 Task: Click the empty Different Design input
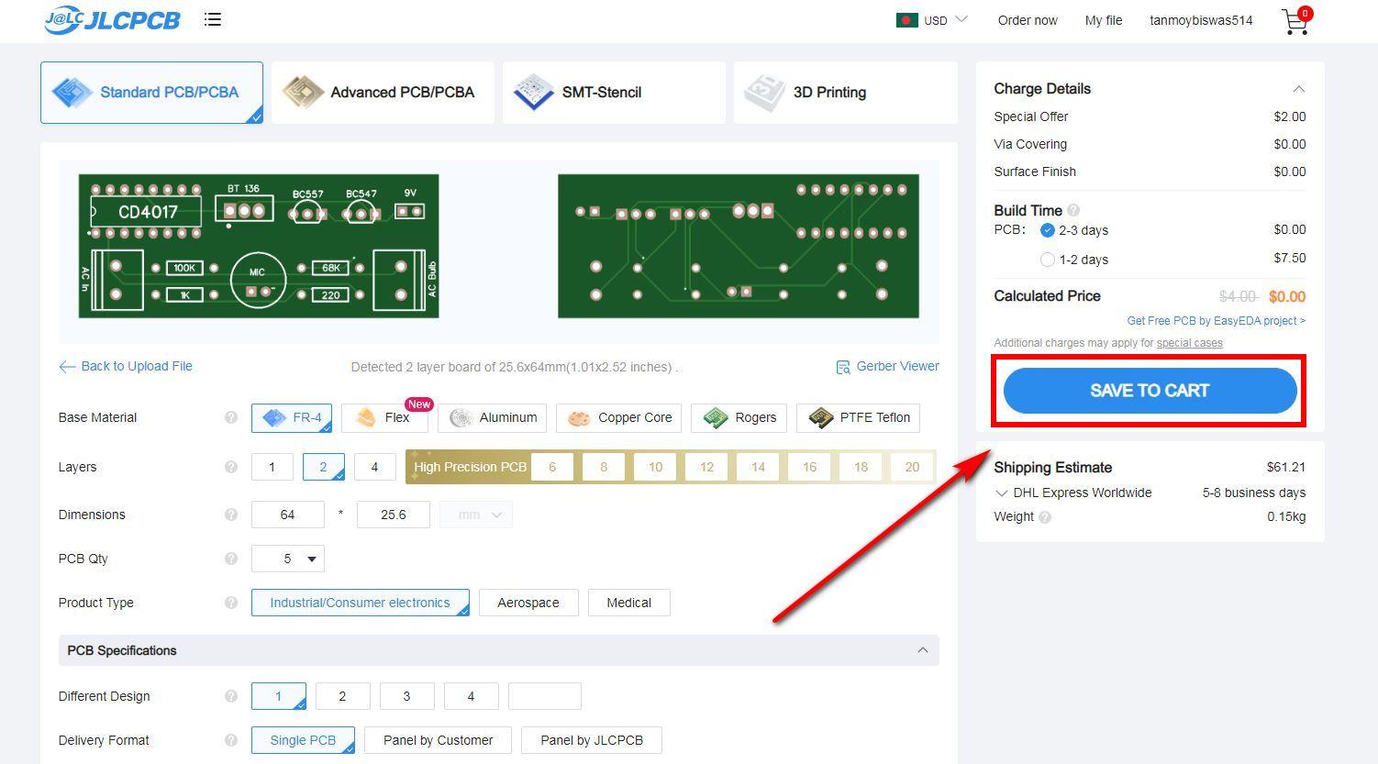(x=544, y=696)
